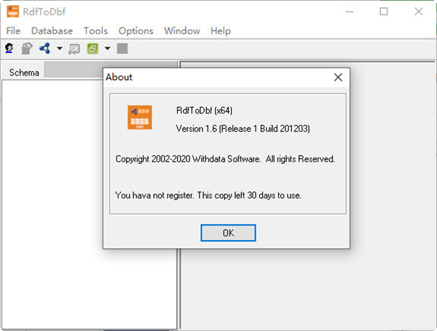This screenshot has height=331, width=437.
Task: Click the gray task scheduler toolbar icon
Action: [74, 49]
